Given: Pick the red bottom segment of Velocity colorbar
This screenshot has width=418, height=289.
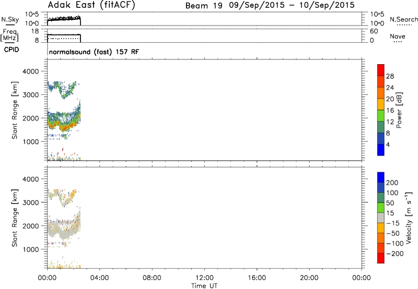Looking at the screenshot, I should [x=381, y=258].
